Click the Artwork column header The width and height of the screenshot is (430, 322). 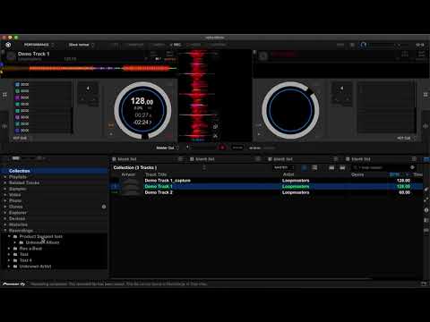(128, 174)
